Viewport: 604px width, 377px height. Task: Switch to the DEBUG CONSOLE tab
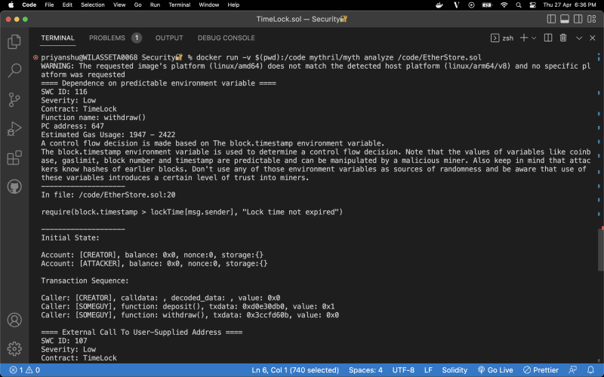(x=226, y=38)
